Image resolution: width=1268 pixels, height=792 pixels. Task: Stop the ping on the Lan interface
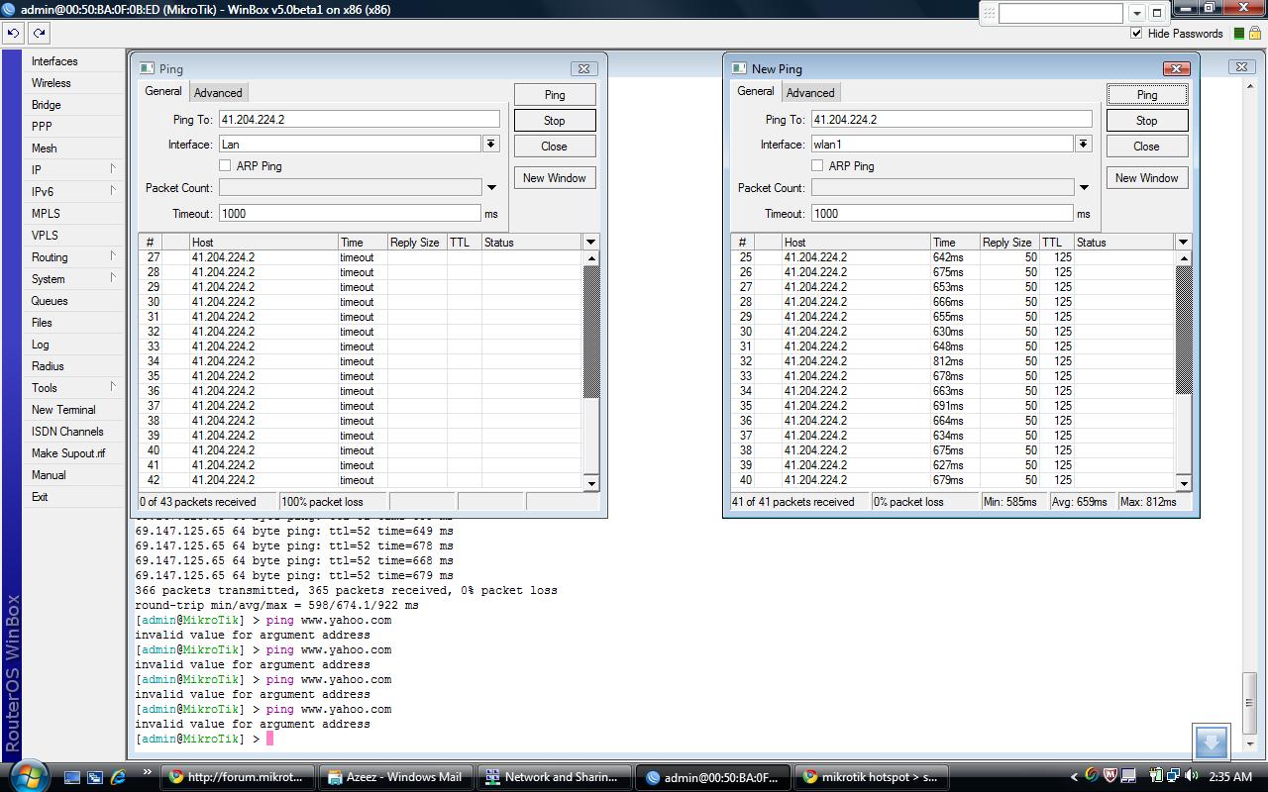point(554,121)
